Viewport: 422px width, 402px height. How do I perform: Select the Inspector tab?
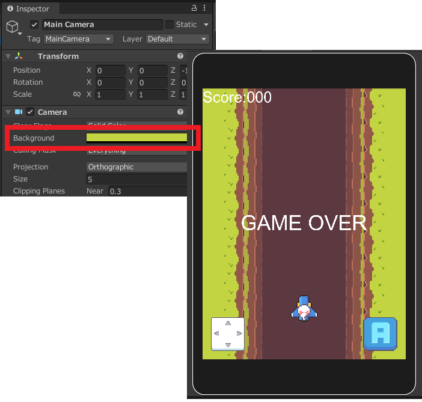click(28, 9)
